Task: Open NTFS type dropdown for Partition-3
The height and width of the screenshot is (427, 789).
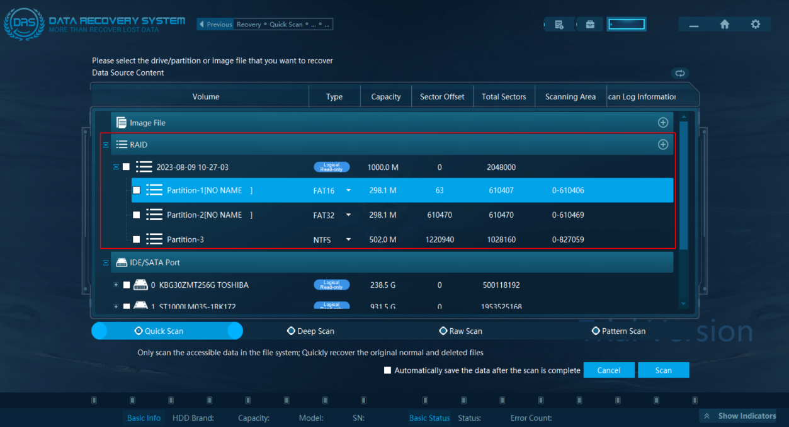Action: coord(348,240)
